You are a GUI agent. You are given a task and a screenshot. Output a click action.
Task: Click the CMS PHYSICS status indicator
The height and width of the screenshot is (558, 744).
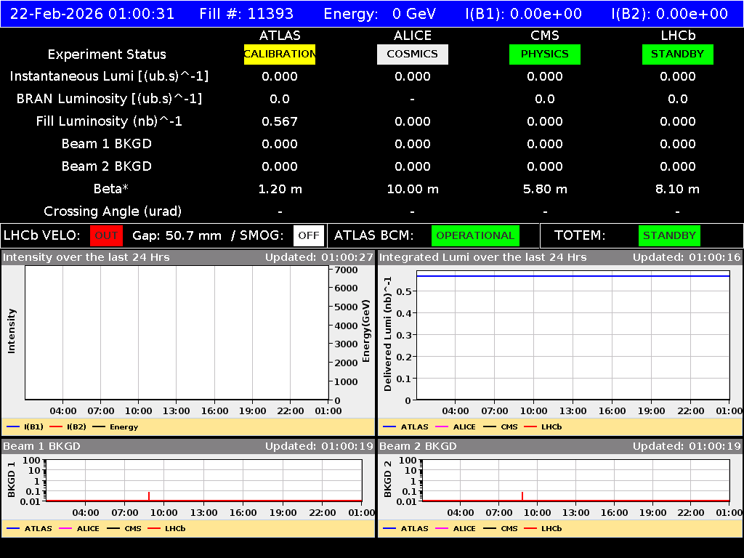(545, 54)
